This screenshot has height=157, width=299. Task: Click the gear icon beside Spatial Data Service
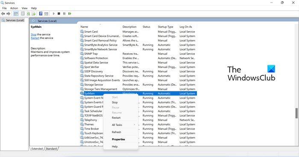tap(82, 63)
